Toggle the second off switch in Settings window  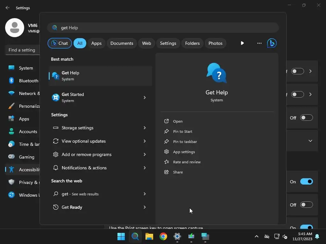click(x=298, y=94)
